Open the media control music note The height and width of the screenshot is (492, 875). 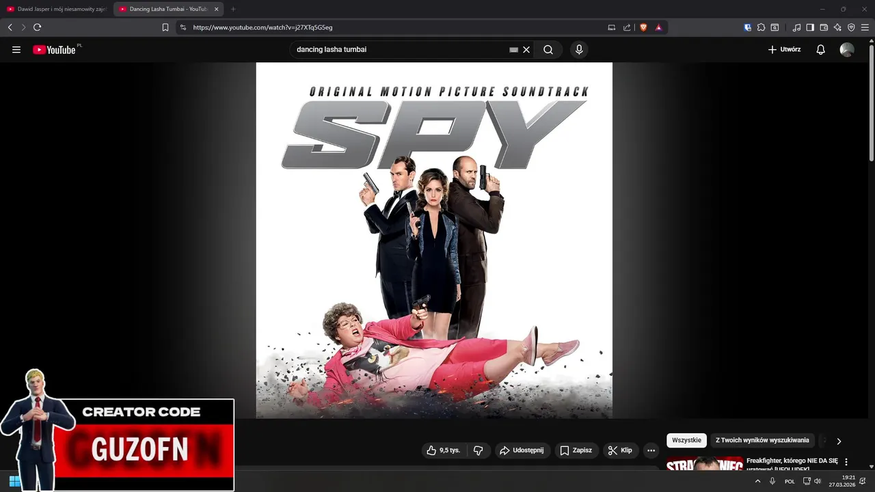coord(796,27)
